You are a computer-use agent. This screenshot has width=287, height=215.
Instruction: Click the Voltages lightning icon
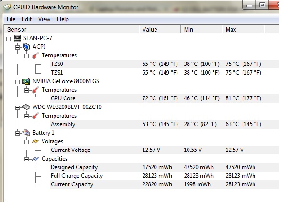35,141
